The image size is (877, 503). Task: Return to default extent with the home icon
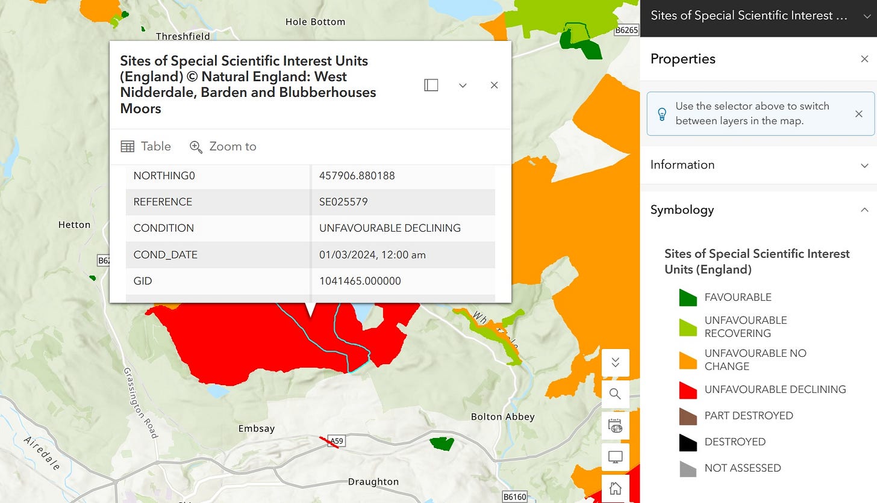tap(615, 488)
